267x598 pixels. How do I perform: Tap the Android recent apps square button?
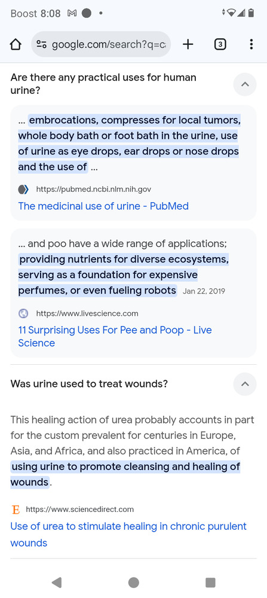pos(210,582)
